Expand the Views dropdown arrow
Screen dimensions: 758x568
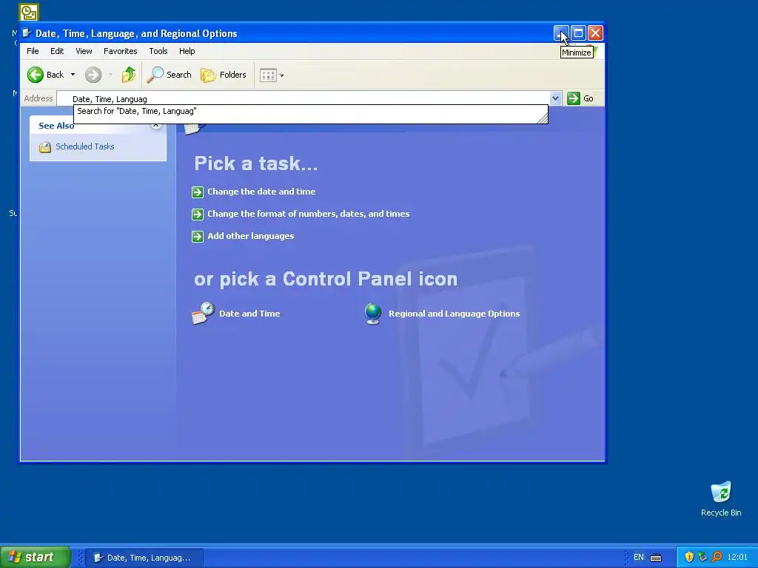click(282, 75)
